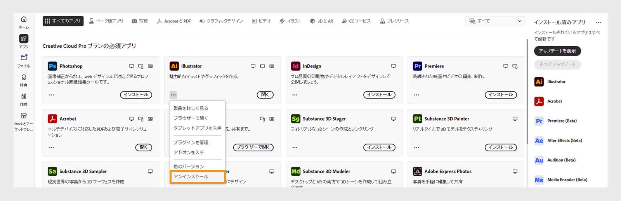Open the 特典 section in sidebar
Image resolution: width=621 pixels, height=201 pixels.
pyautogui.click(x=24, y=80)
